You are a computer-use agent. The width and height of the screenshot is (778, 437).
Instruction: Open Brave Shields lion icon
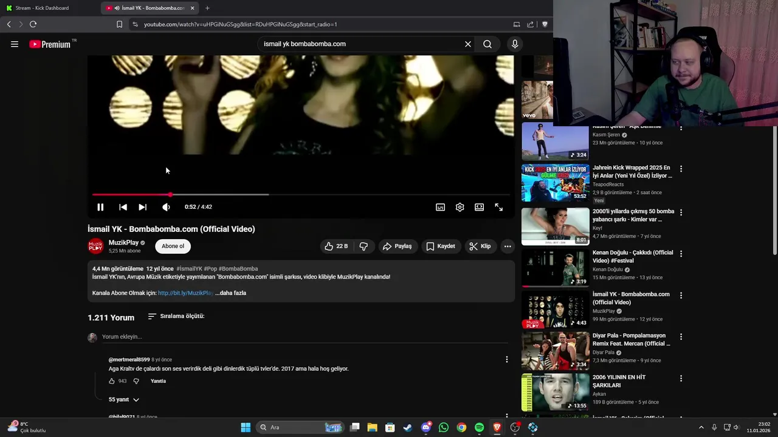[545, 24]
